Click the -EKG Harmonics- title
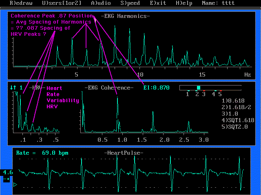This screenshot has width=261, height=195. pos(125,16)
